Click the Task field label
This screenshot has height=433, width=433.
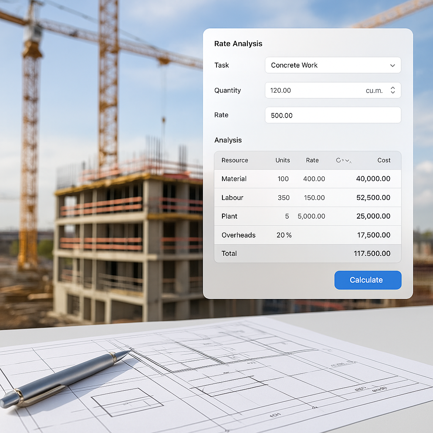(222, 65)
